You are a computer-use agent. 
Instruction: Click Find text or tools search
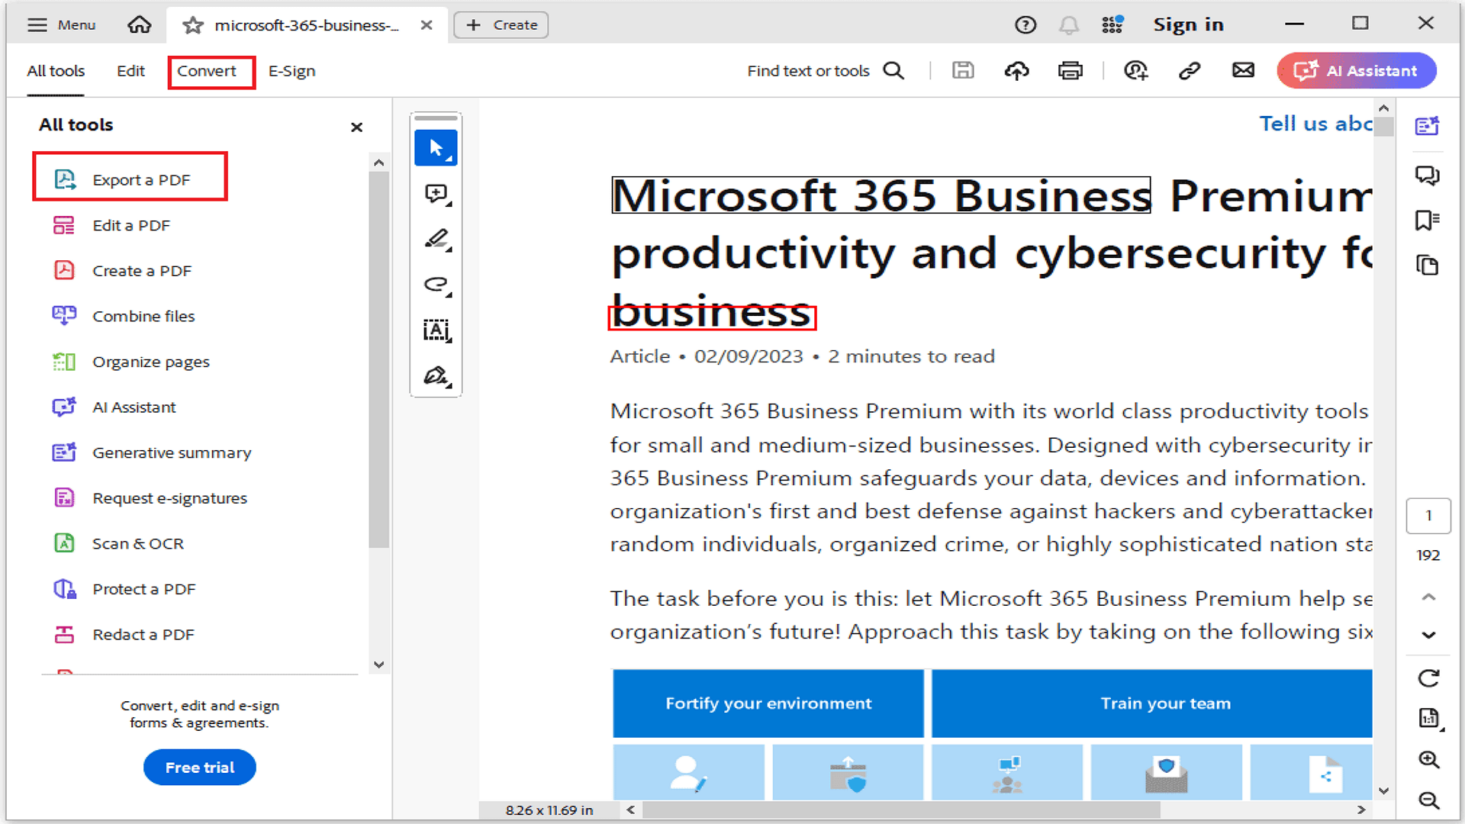(826, 71)
